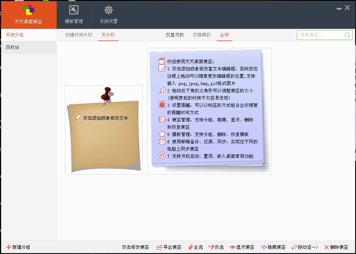The width and height of the screenshot is (356, 254).
Task: Open the 移动至 move-to menu
Action: coord(305,247)
